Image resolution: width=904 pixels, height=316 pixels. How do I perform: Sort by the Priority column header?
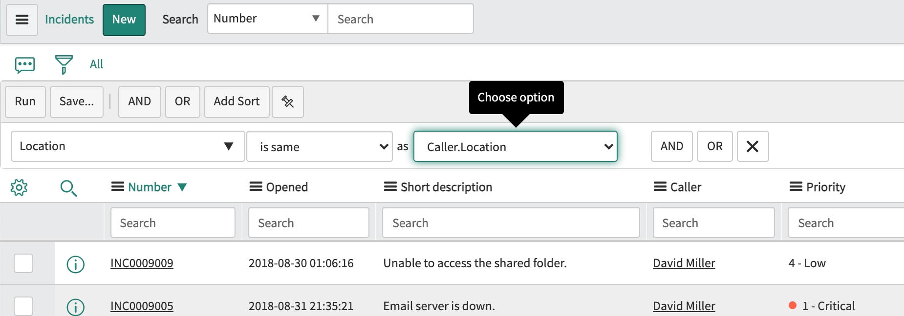[x=826, y=187]
